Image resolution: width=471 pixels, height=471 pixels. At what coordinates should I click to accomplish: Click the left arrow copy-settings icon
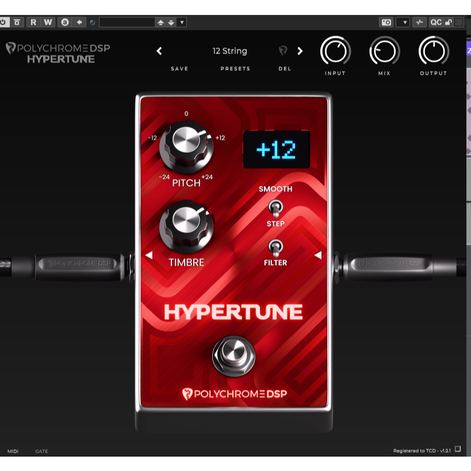(79, 22)
